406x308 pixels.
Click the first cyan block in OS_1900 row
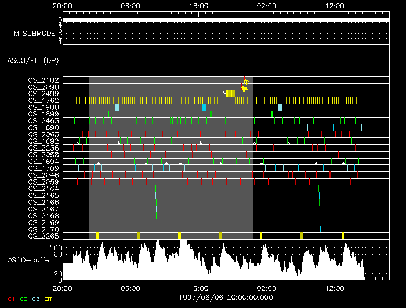click(x=117, y=107)
